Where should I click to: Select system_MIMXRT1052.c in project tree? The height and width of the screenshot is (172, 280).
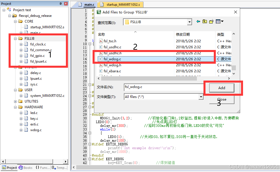(x=47, y=96)
